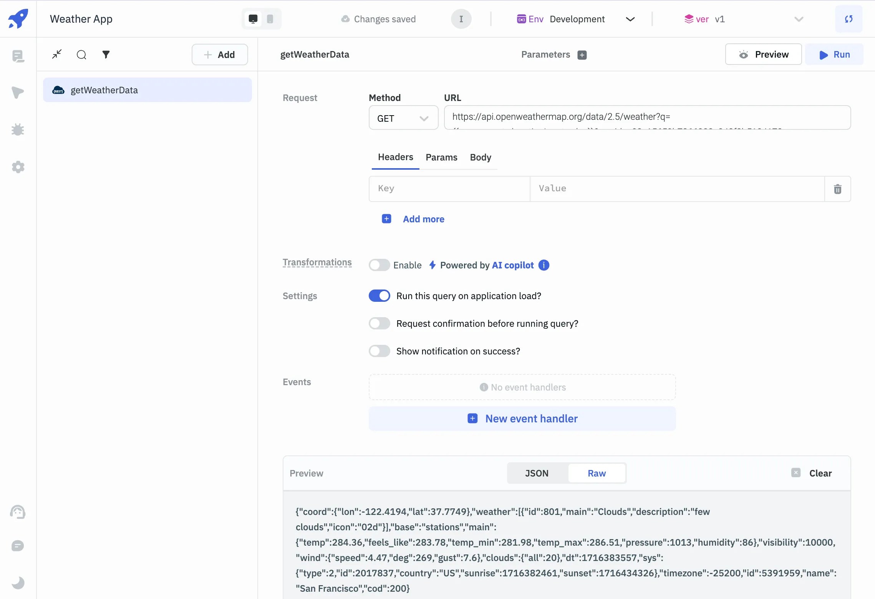Switch preview output to JSON view
Screen dimensions: 875x599
coord(536,473)
